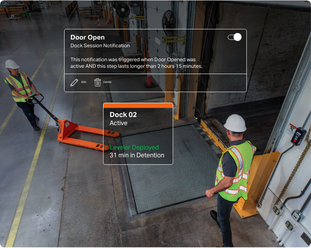Click the orange header bar of Dock 02
311x248 pixels.
(138, 105)
